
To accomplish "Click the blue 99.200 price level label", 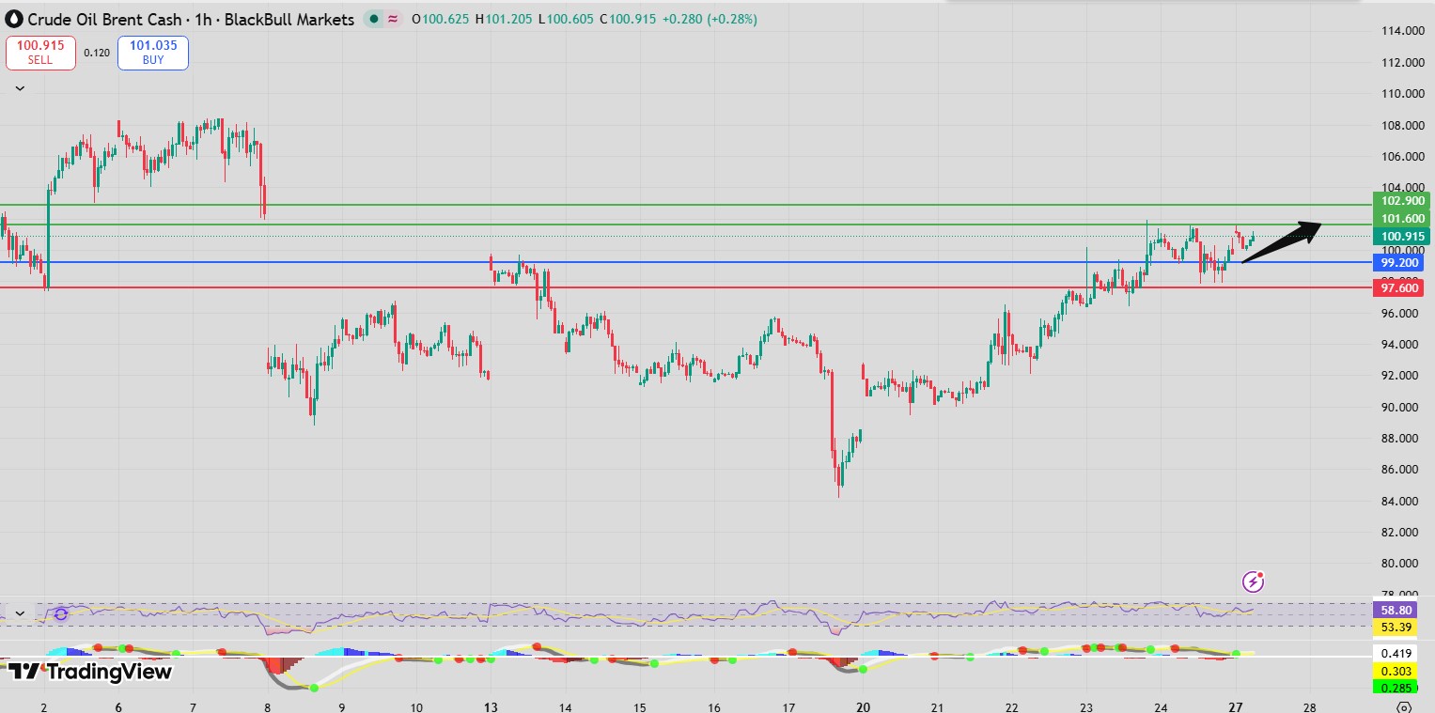I will pos(1400,266).
